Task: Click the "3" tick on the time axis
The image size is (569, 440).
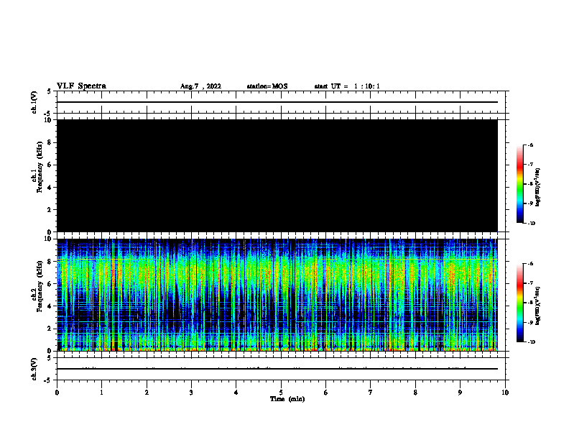Action: [191, 393]
